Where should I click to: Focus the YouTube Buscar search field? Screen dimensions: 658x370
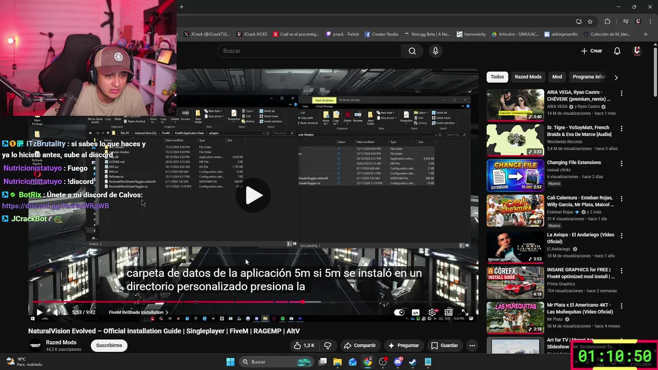click(x=309, y=51)
